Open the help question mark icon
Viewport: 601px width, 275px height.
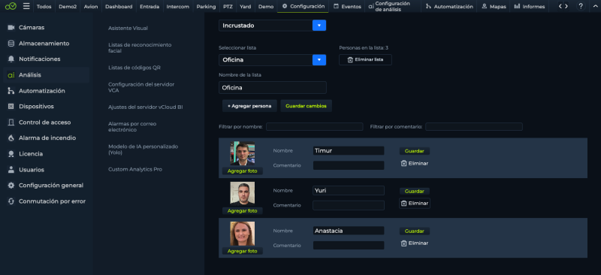pyautogui.click(x=581, y=6)
